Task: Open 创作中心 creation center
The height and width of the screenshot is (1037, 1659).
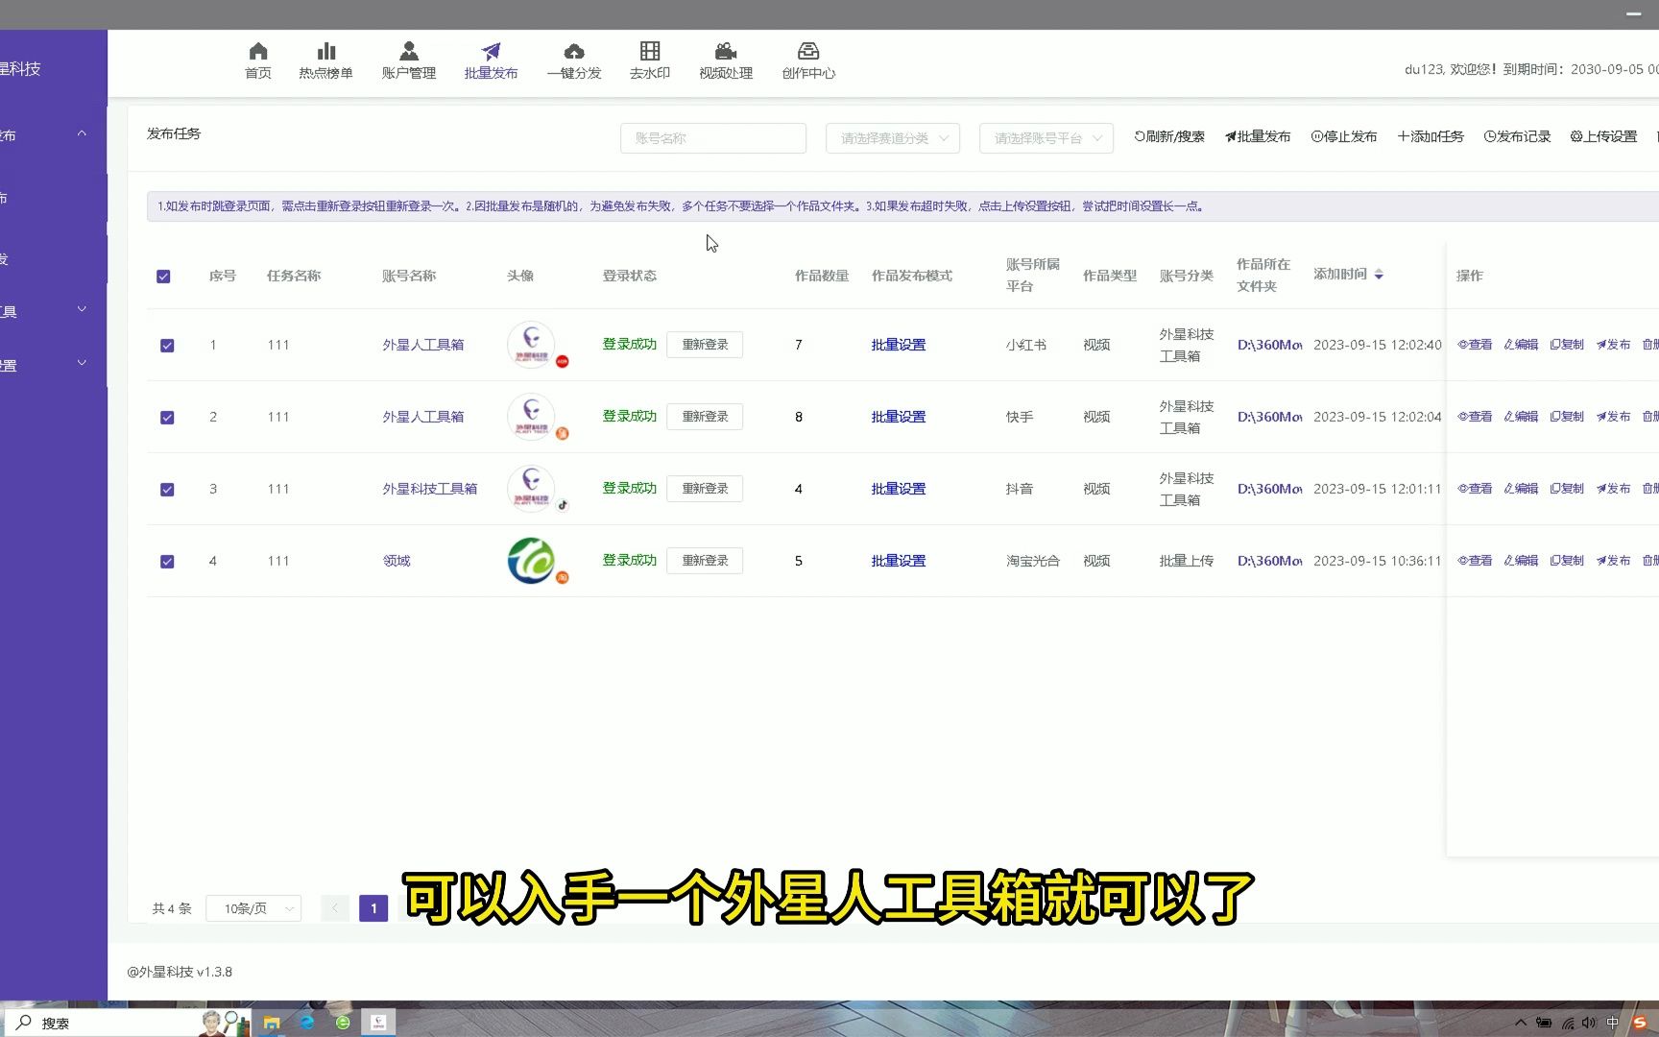Action: [x=808, y=60]
